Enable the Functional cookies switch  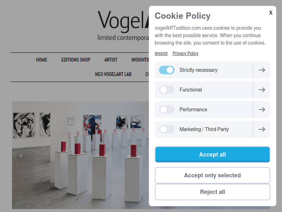point(167,90)
